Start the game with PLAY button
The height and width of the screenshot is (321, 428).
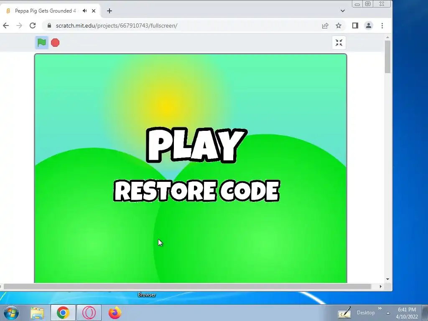[196, 145]
